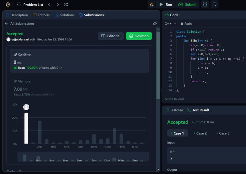The image size is (246, 174).
Task: Open sajjad6ansari user profile
Action: (x=20, y=39)
